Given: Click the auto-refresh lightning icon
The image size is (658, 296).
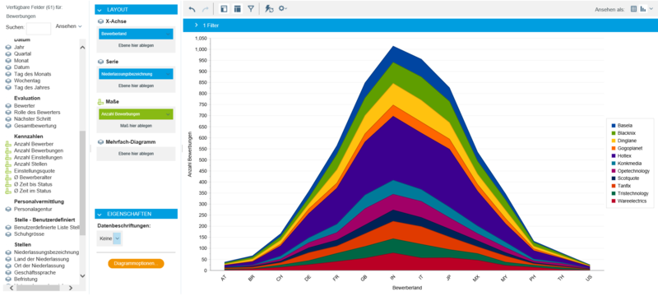Looking at the screenshot, I should (269, 8).
